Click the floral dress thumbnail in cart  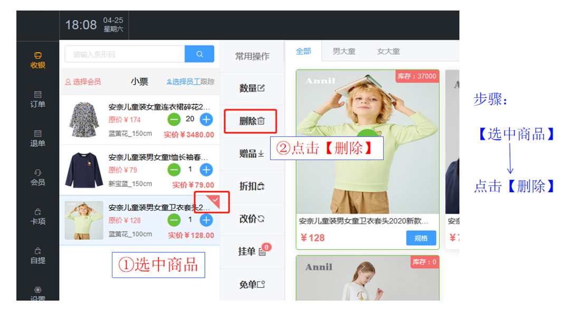[x=84, y=120]
